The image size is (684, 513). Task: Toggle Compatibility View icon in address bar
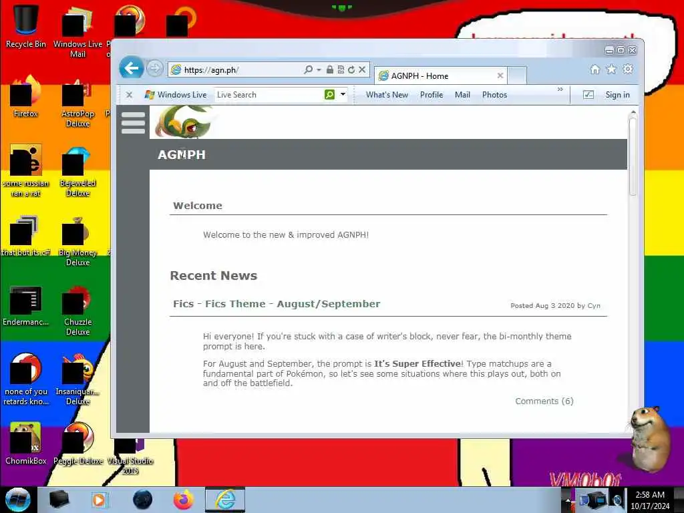click(341, 69)
